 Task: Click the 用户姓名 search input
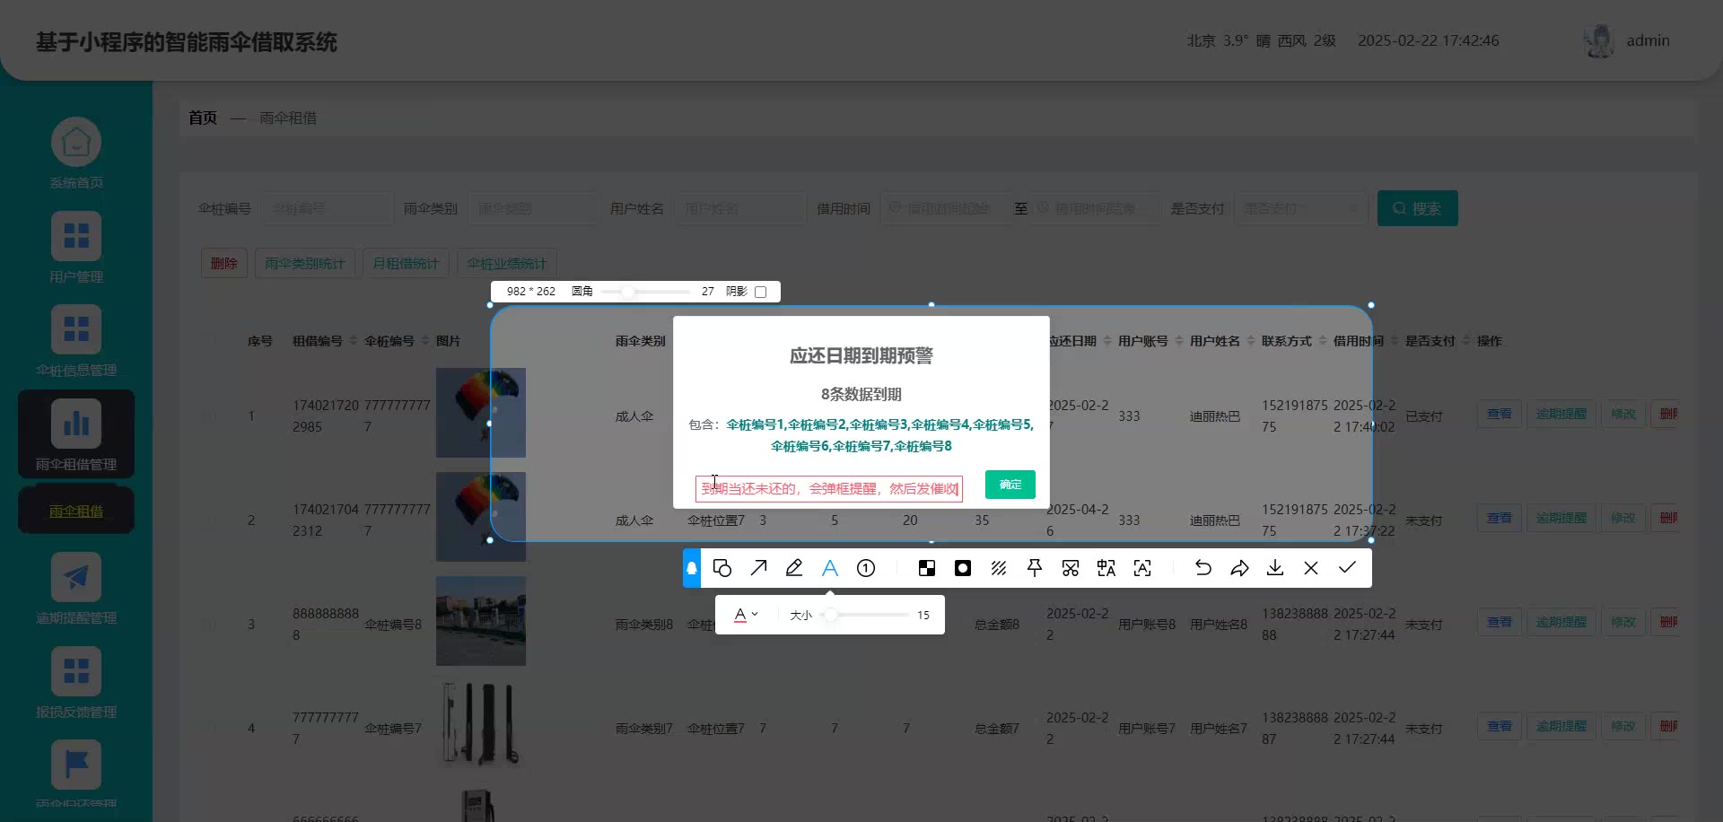(739, 208)
